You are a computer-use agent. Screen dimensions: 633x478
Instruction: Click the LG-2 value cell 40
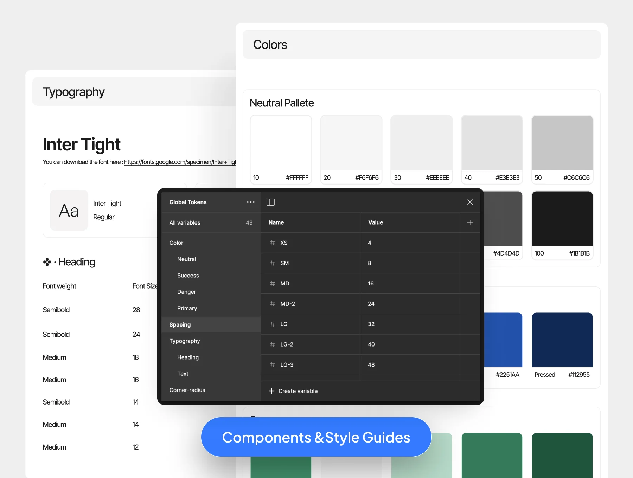click(x=410, y=344)
